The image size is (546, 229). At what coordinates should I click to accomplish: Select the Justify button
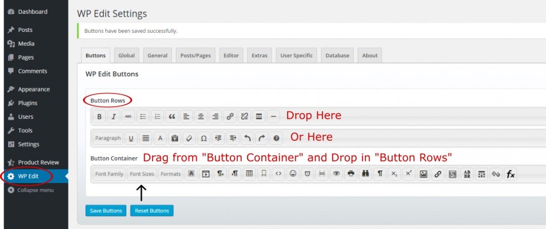coord(146,138)
